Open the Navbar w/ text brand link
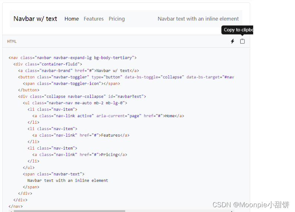Viewport: 295px width, 212px height. coord(35,19)
